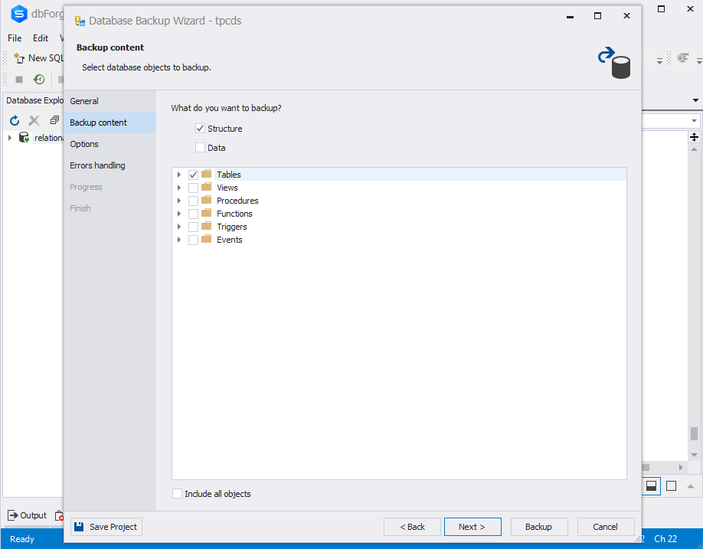Refresh the Database Explorer tree
Screen dimensions: 703x549
click(15, 120)
